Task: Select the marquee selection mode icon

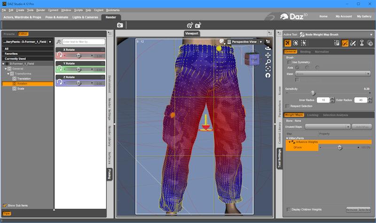Action: pyautogui.click(x=303, y=43)
